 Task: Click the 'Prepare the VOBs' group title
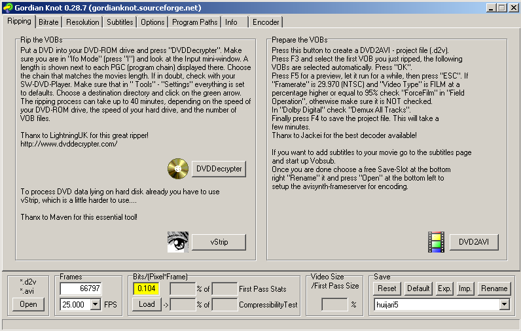click(299, 40)
